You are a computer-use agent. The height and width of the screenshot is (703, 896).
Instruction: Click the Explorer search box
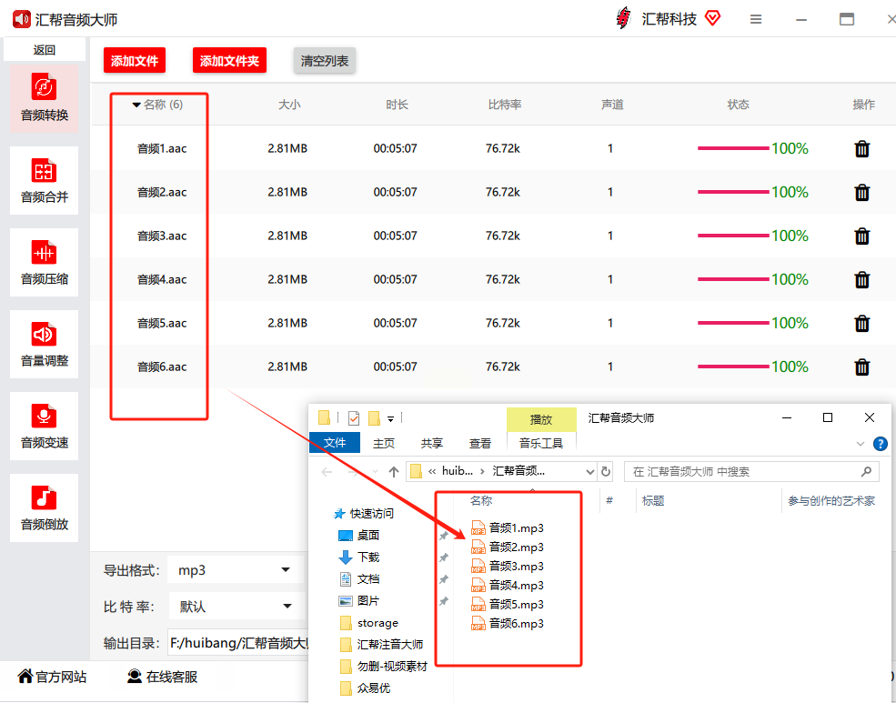pos(750,472)
